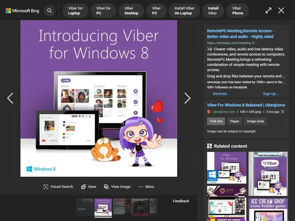The width and height of the screenshot is (295, 221).
Task: Click the Pages button
Action: (x=235, y=121)
